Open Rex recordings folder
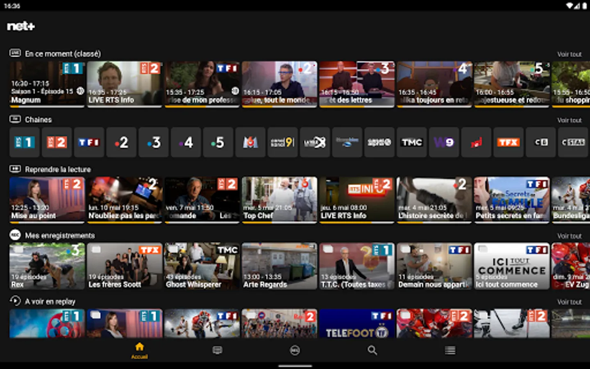The width and height of the screenshot is (590, 369). pos(47,266)
